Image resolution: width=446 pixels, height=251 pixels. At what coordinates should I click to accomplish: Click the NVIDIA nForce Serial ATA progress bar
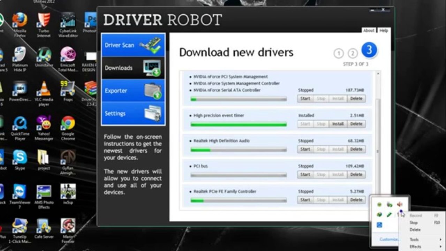point(239,99)
